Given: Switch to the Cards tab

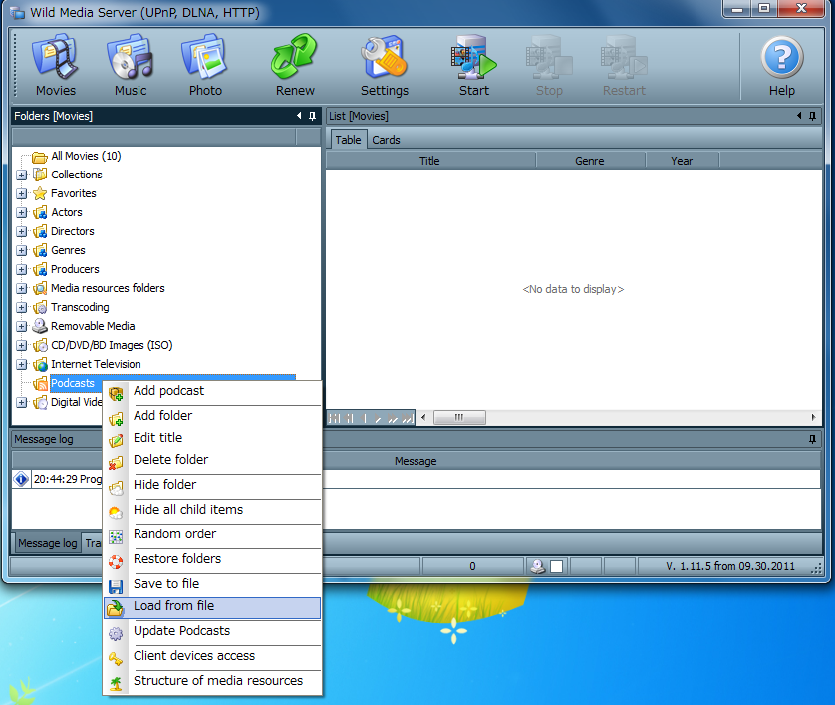Looking at the screenshot, I should pos(386,140).
